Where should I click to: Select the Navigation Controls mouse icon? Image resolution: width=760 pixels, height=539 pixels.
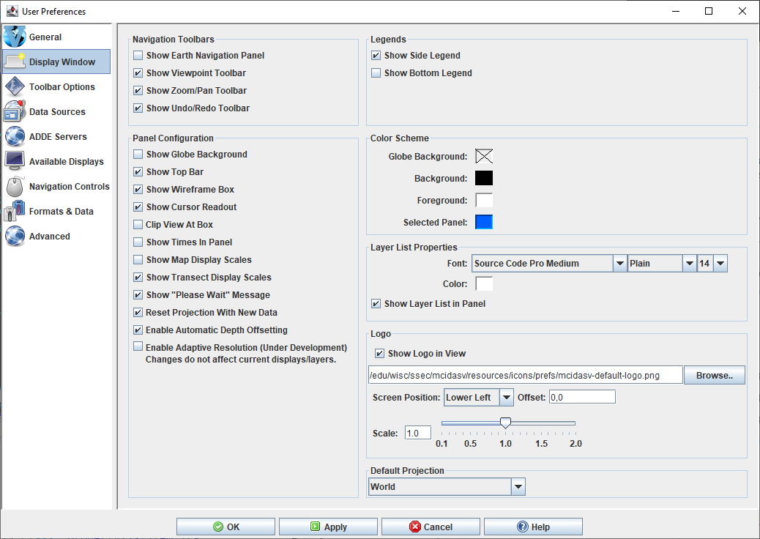pyautogui.click(x=15, y=187)
